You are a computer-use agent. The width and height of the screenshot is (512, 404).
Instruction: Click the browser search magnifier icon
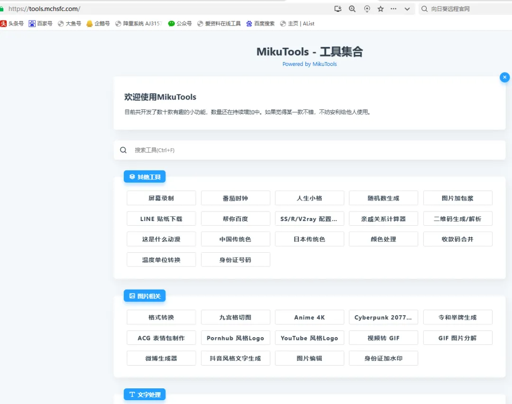click(424, 9)
